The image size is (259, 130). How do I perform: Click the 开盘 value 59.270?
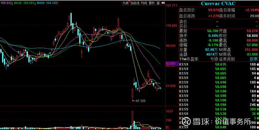coord(252,31)
